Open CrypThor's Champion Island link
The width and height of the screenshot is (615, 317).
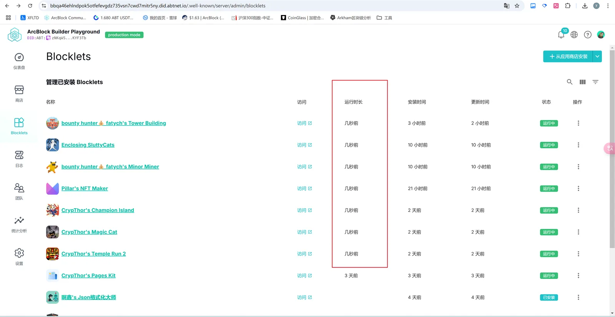[98, 210]
